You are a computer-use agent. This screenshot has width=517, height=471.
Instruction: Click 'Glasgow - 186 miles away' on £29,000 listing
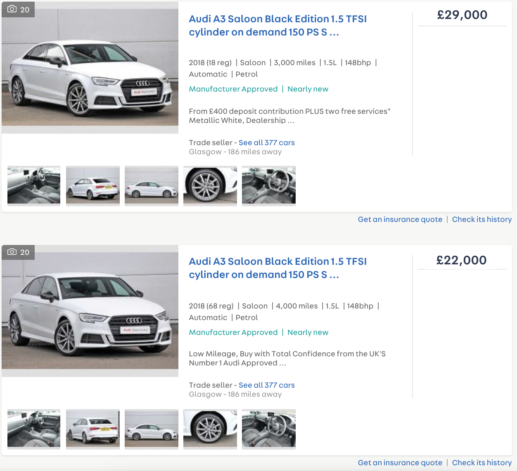(x=235, y=152)
